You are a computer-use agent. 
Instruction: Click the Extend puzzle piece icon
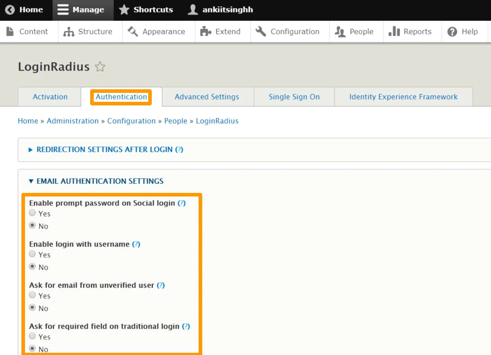pyautogui.click(x=205, y=32)
